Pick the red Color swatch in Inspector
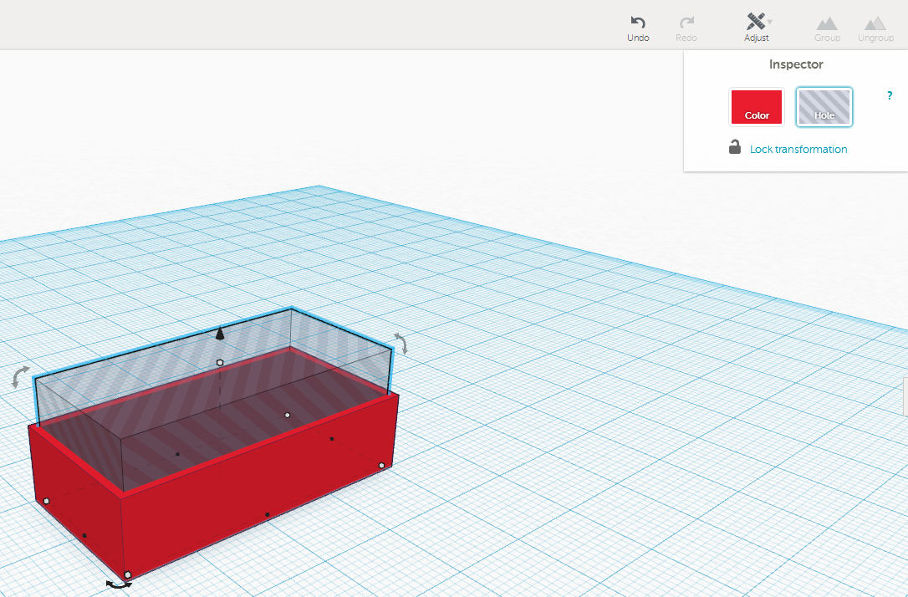 point(757,106)
